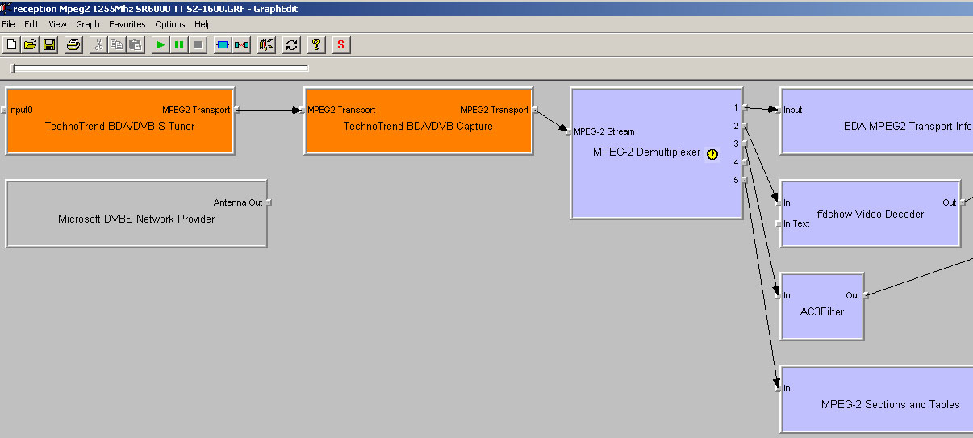Click the Cut scissors icon
The width and height of the screenshot is (973, 438).
(98, 45)
